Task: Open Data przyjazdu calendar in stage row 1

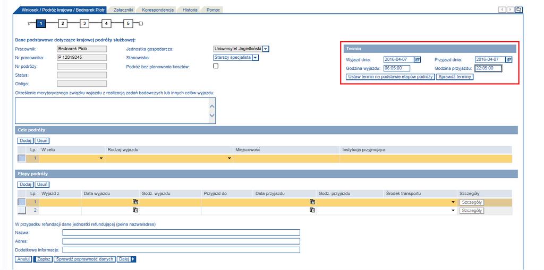Action: (x=312, y=202)
